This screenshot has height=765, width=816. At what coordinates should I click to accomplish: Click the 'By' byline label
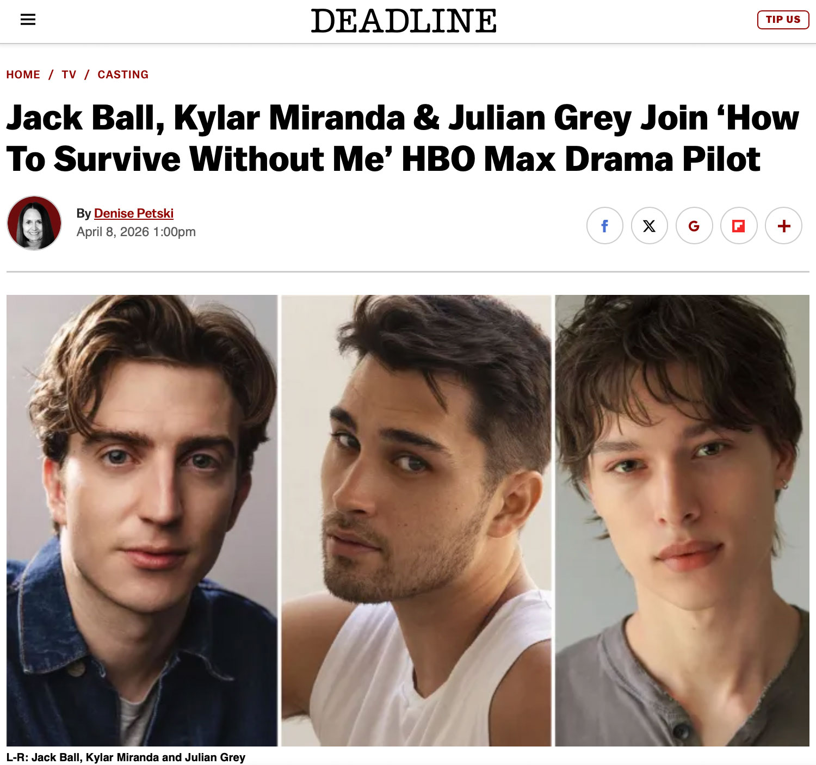point(84,213)
